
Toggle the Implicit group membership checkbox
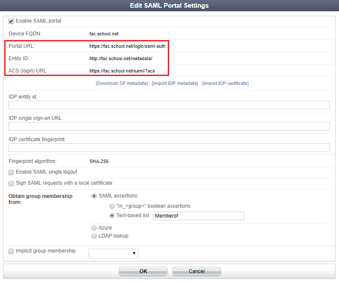pos(11,251)
